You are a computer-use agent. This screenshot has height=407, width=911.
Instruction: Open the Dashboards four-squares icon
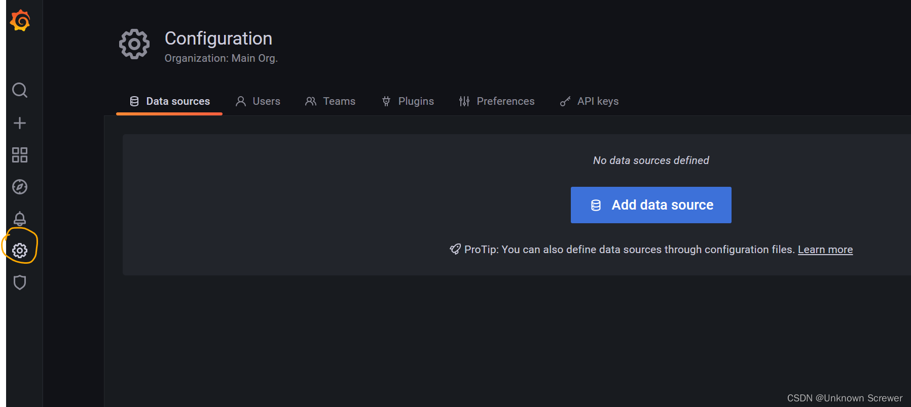tap(20, 155)
